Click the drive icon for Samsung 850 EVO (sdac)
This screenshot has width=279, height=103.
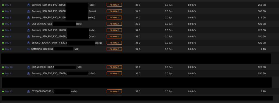pos(28,37)
